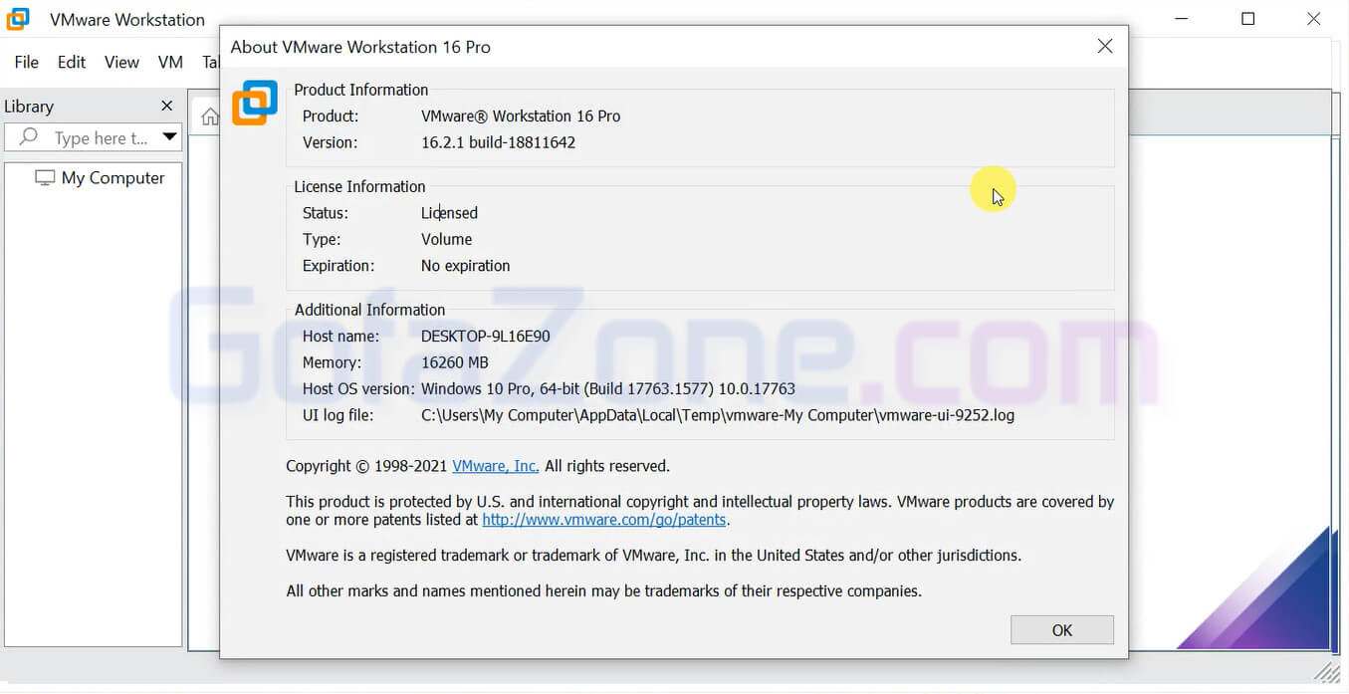Open the View menu
Screen dimensions: 1349x694
pos(121,62)
